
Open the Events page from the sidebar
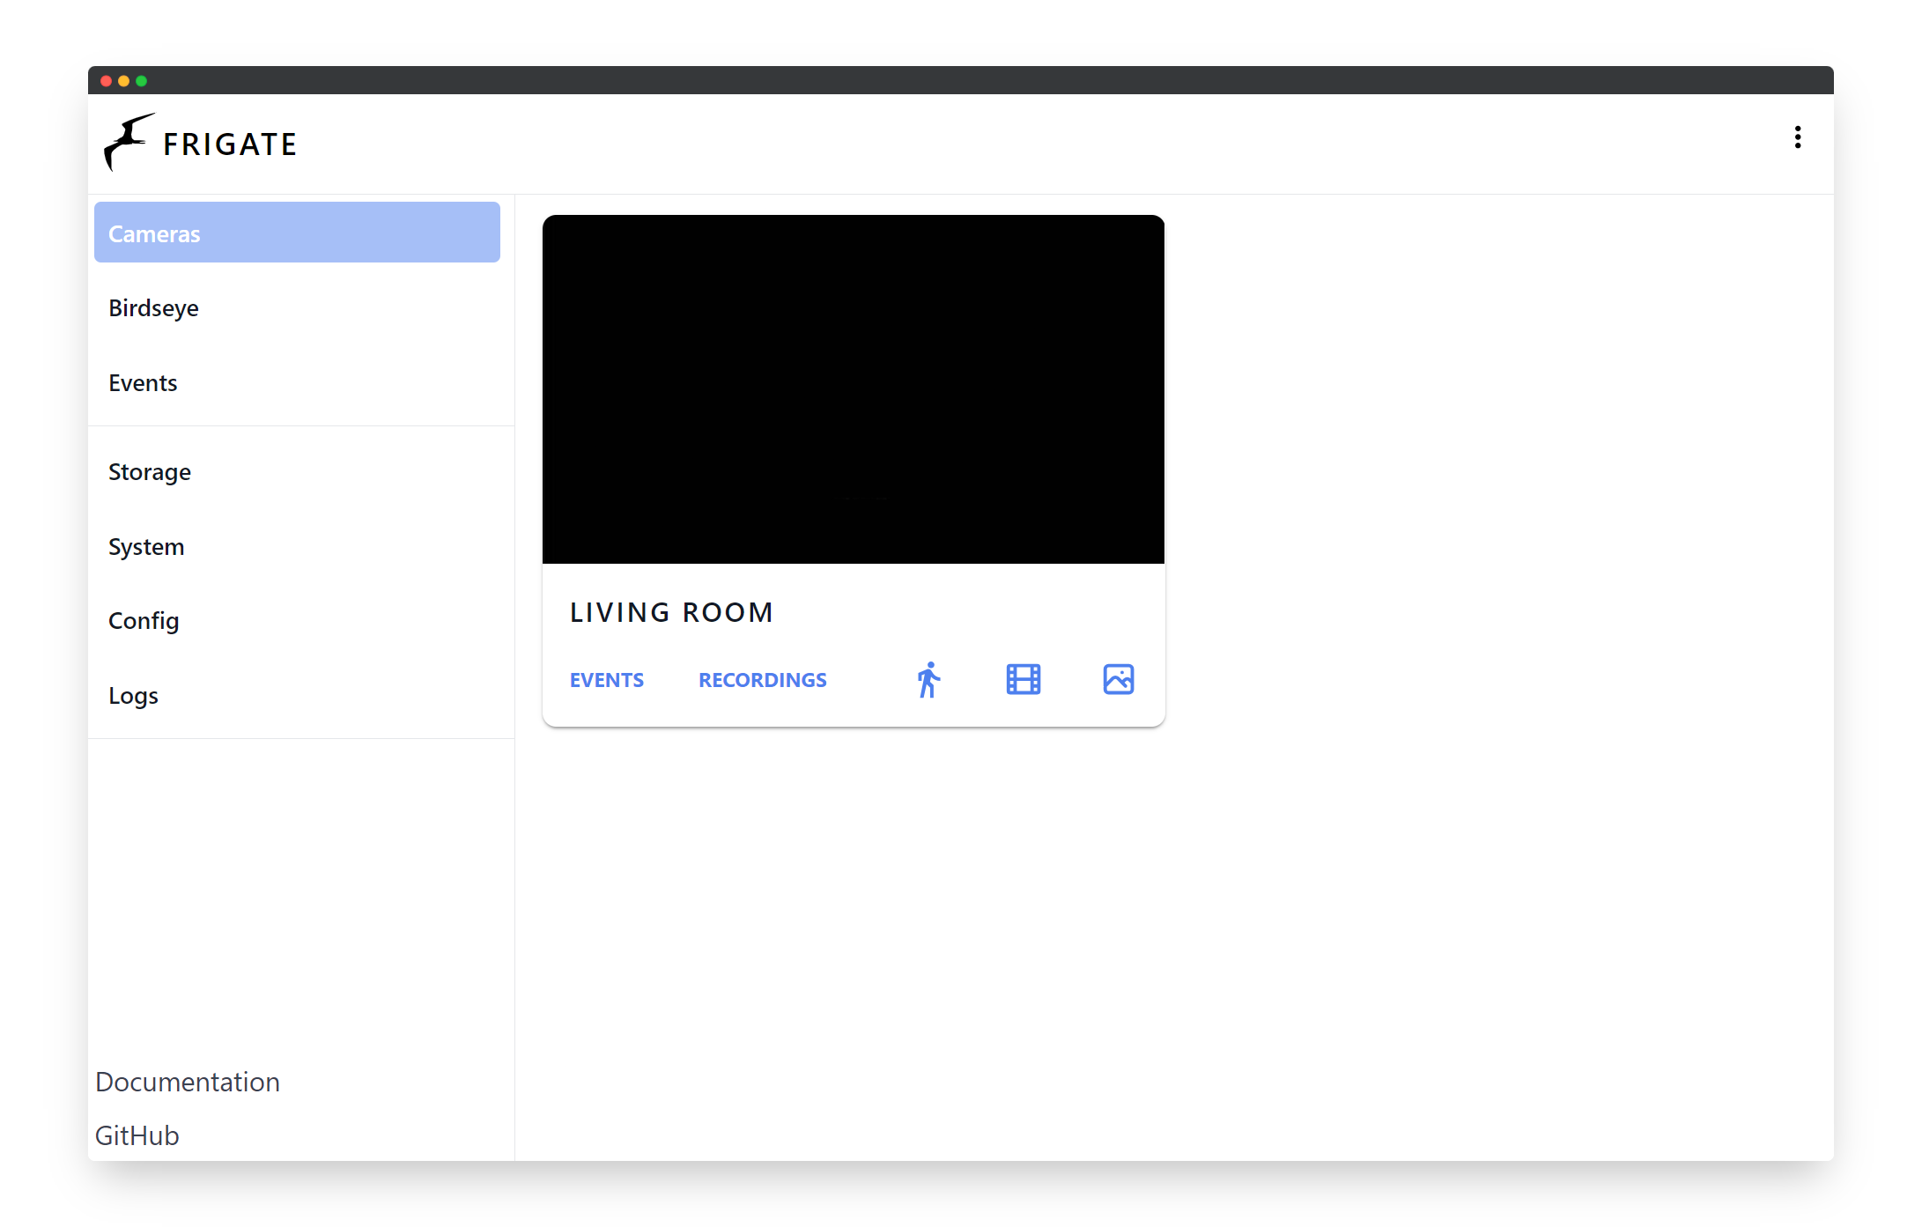click(x=143, y=383)
